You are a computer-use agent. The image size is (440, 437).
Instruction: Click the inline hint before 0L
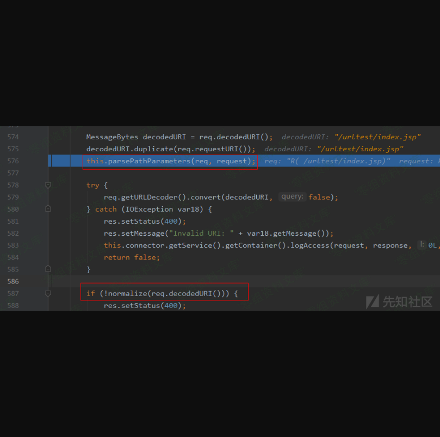tap(422, 245)
